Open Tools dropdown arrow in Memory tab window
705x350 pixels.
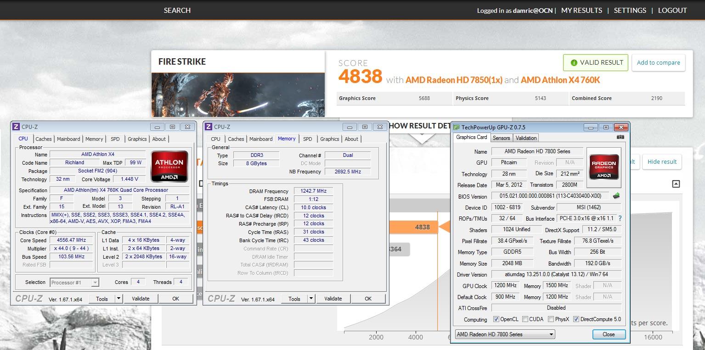(x=311, y=299)
